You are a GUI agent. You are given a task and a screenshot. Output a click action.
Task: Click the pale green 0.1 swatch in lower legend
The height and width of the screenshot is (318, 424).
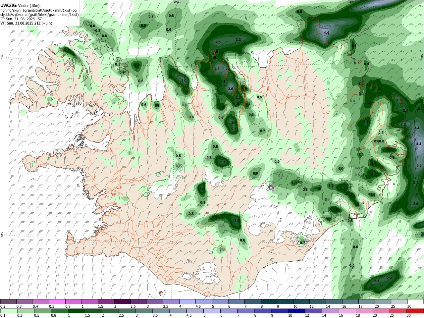[8, 311]
